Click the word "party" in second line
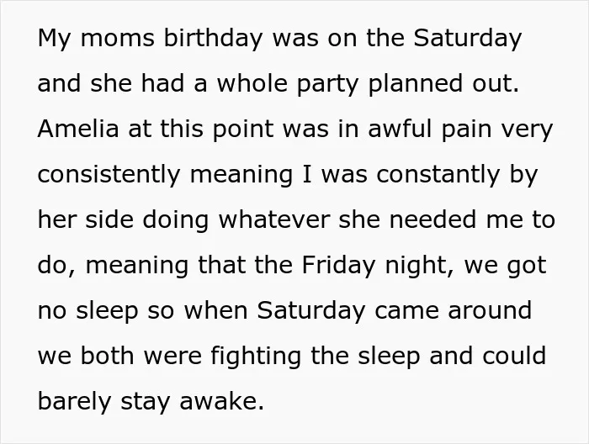This screenshot has height=444, width=589. point(327,84)
